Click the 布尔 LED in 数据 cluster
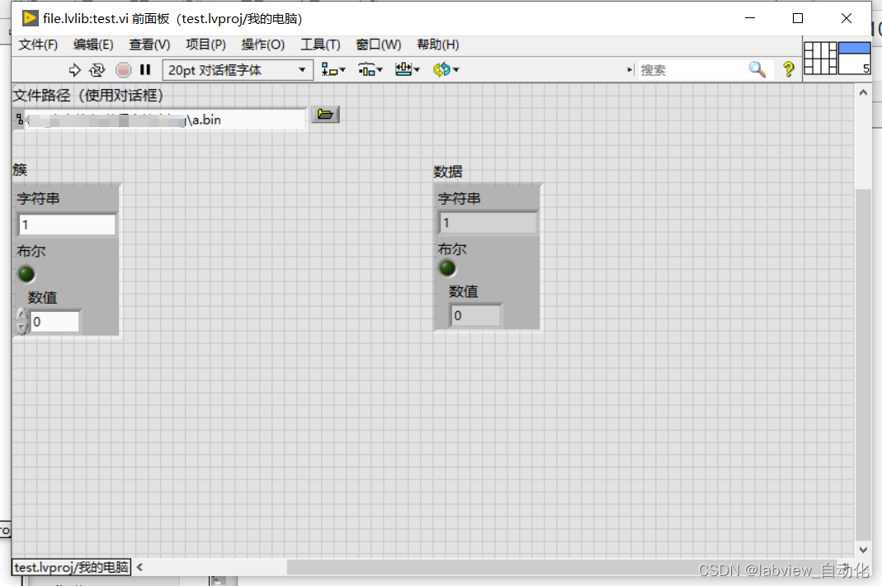This screenshot has height=586, width=882. click(447, 268)
